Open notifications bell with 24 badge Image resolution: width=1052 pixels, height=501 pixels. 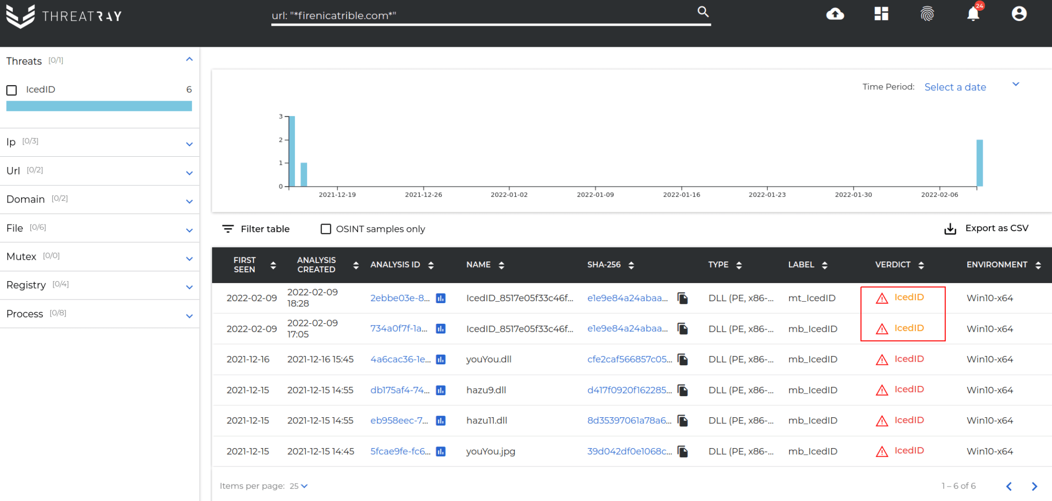973,13
